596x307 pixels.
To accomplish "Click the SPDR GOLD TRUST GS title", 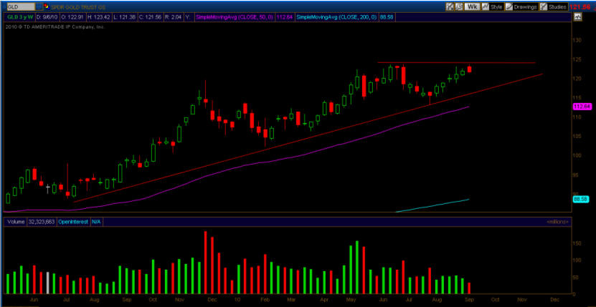I will (78, 7).
